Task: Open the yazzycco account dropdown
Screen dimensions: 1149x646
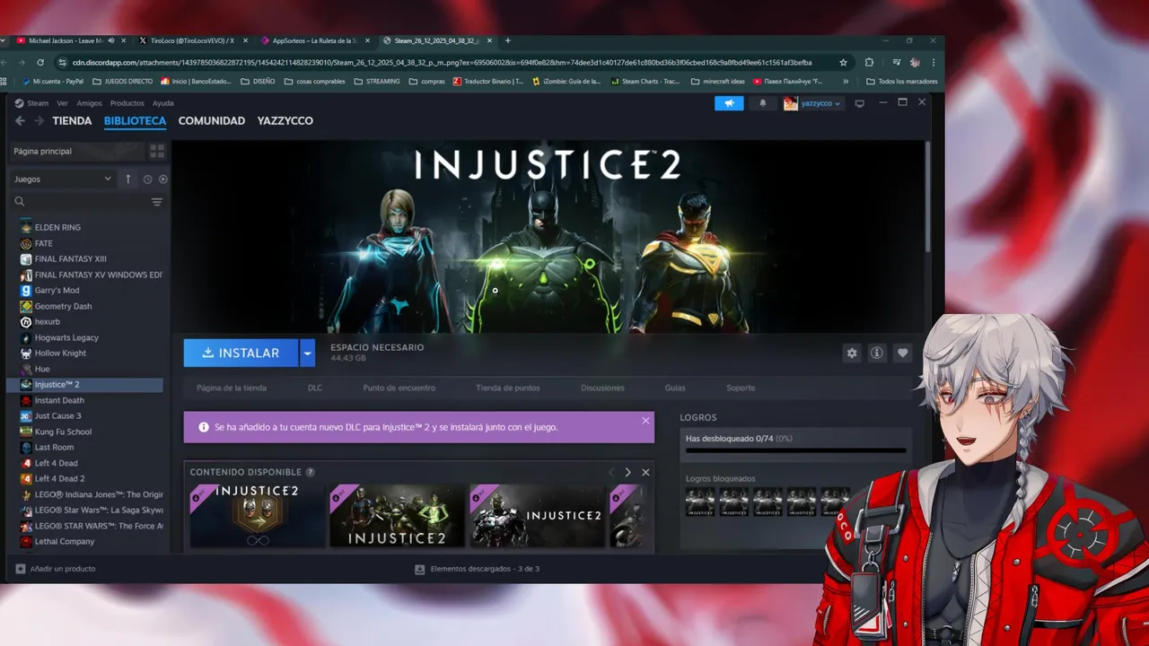Action: coord(813,103)
